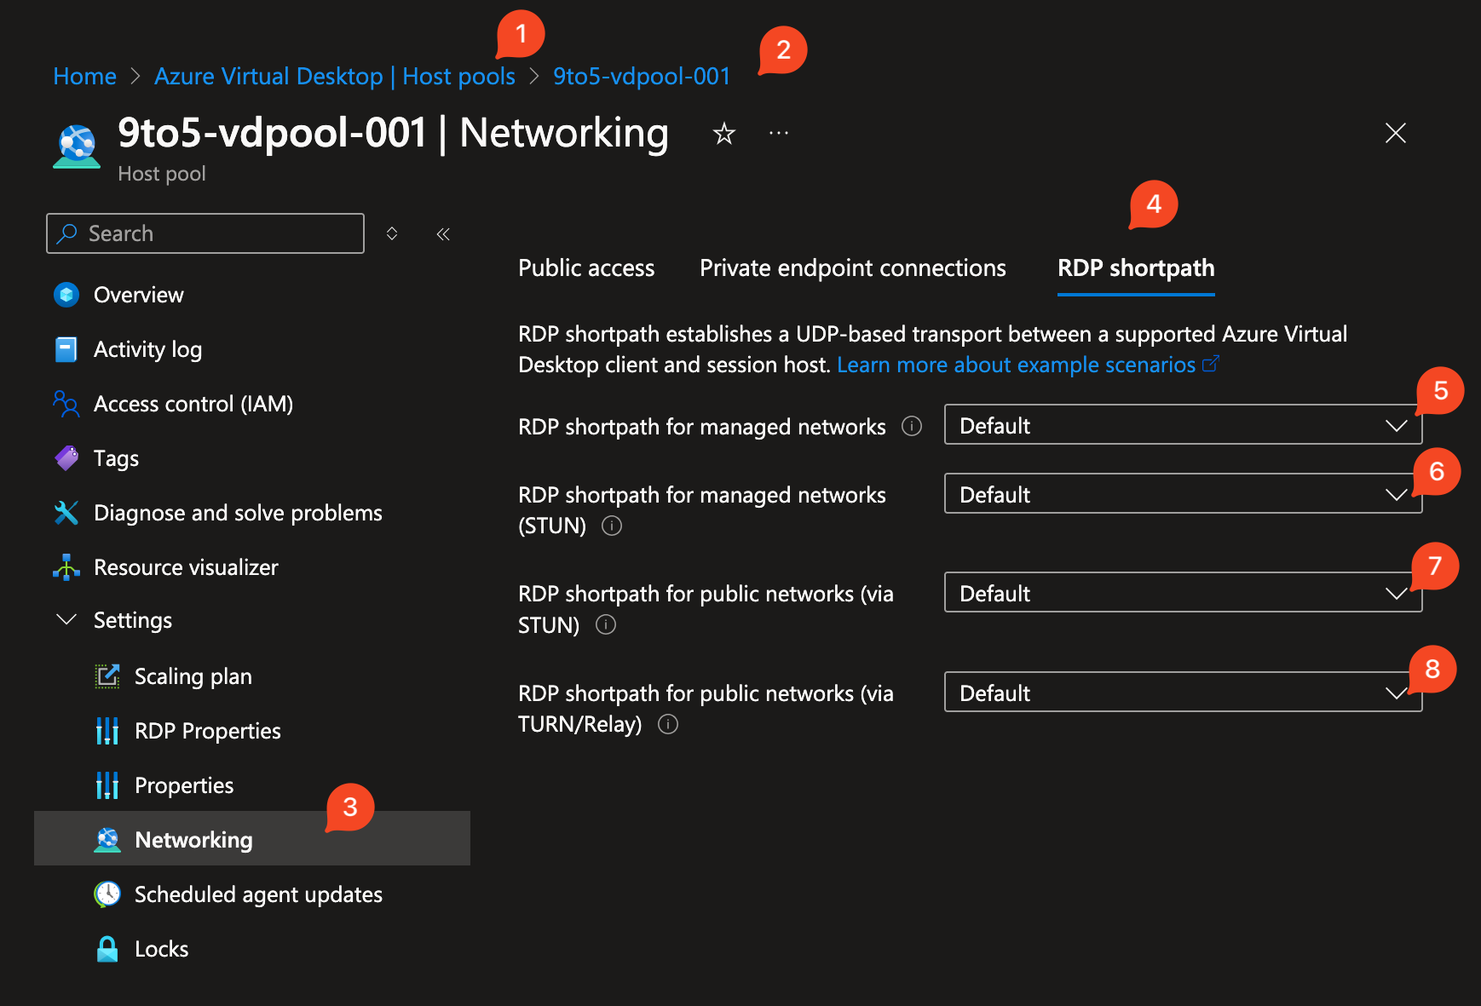Collapse the Settings section in the sidebar

(x=66, y=620)
